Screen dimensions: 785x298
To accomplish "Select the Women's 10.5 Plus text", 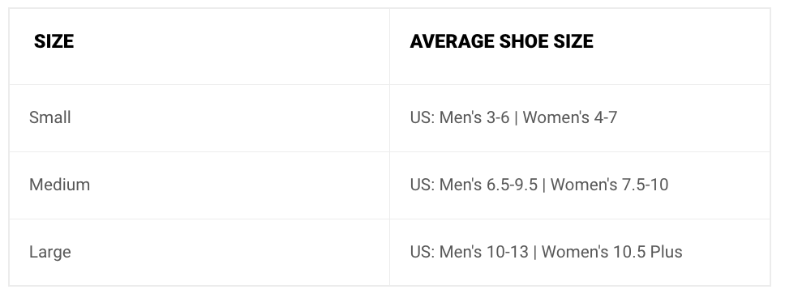I will (x=611, y=252).
